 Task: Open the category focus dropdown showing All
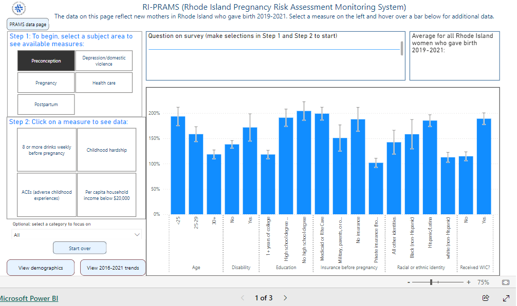(77, 235)
